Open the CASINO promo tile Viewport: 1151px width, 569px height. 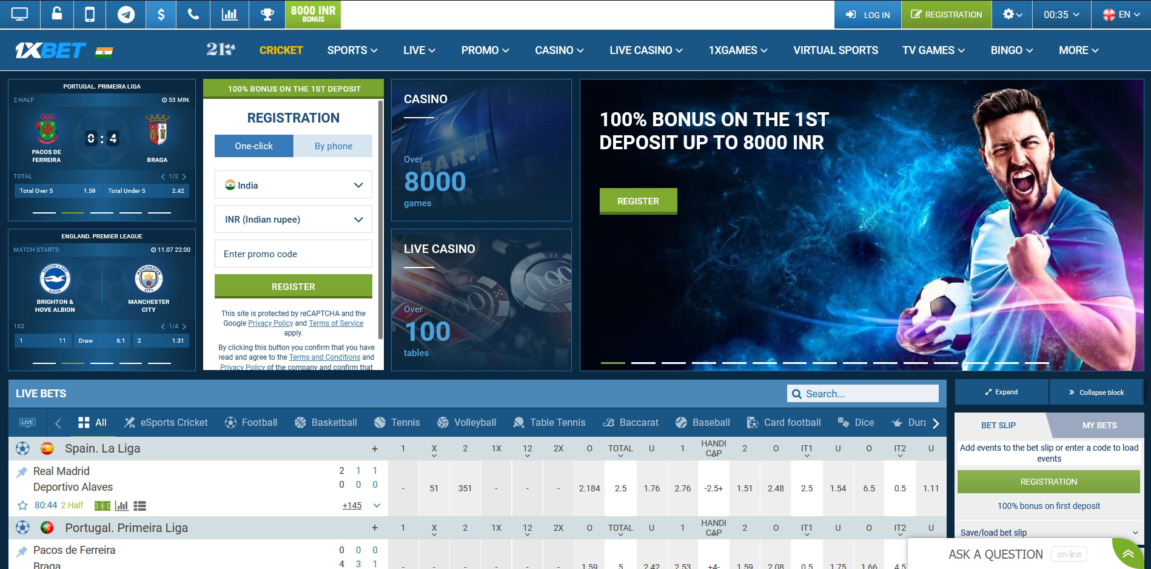pos(482,150)
